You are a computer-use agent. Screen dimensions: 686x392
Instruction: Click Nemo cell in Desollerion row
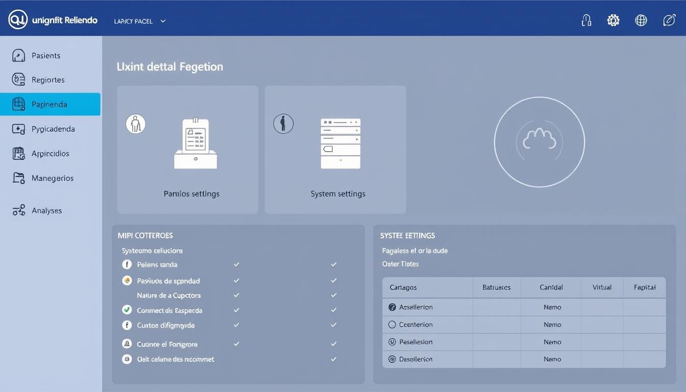(x=552, y=359)
